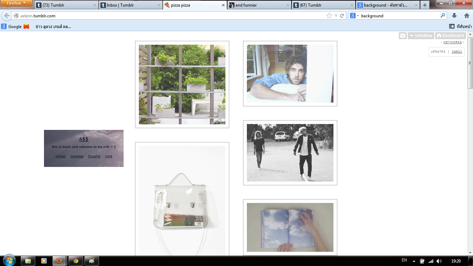Click the "4" link after the description
Viewport: 473px width, 266px height.
115,147
